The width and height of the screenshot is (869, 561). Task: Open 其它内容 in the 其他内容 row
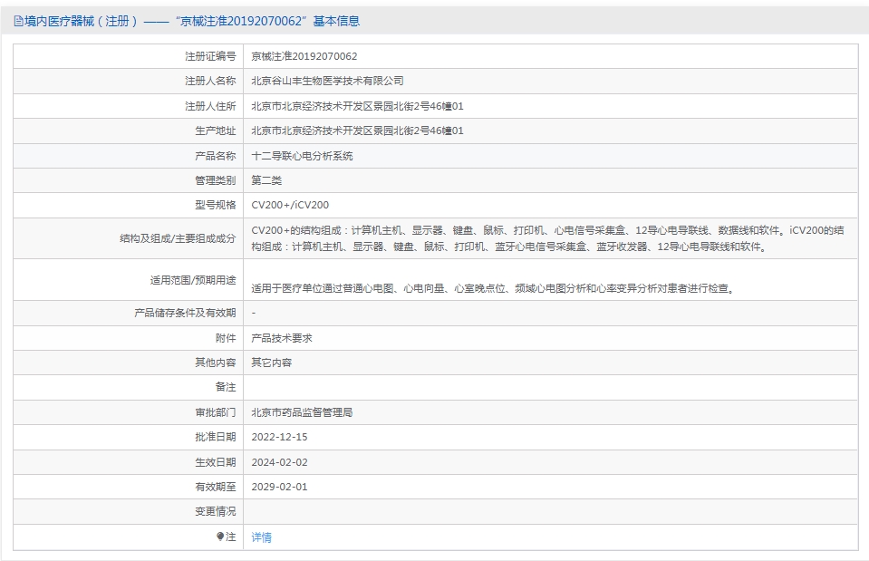click(x=272, y=363)
